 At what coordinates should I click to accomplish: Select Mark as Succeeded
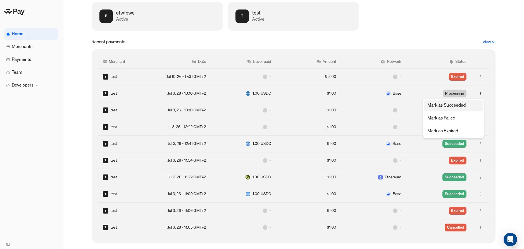point(453,105)
